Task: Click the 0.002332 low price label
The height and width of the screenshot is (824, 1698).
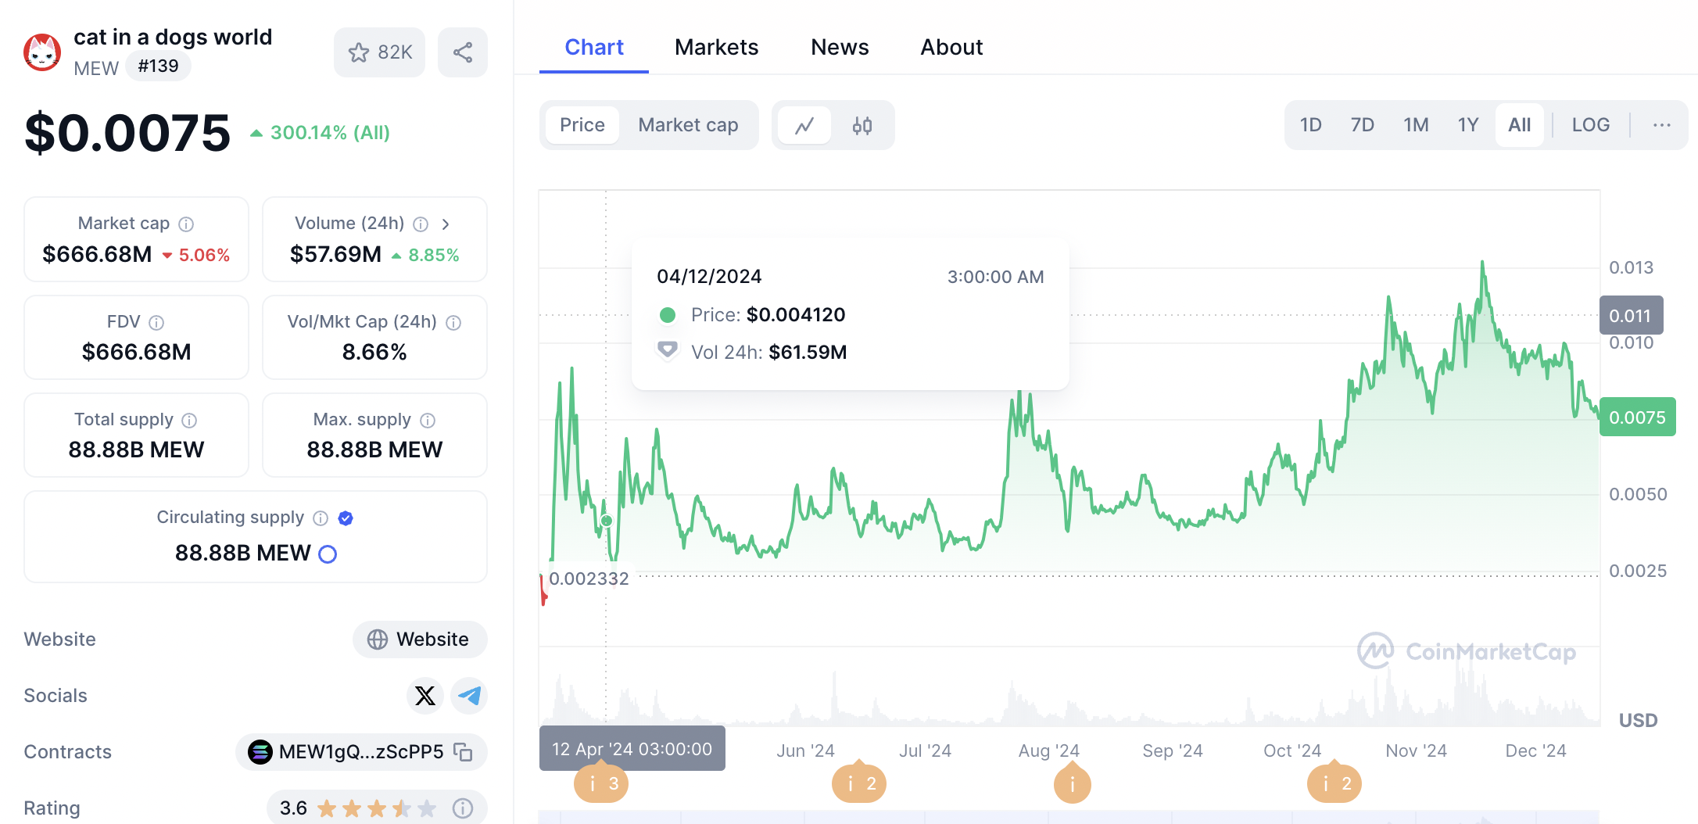Action: (x=589, y=579)
